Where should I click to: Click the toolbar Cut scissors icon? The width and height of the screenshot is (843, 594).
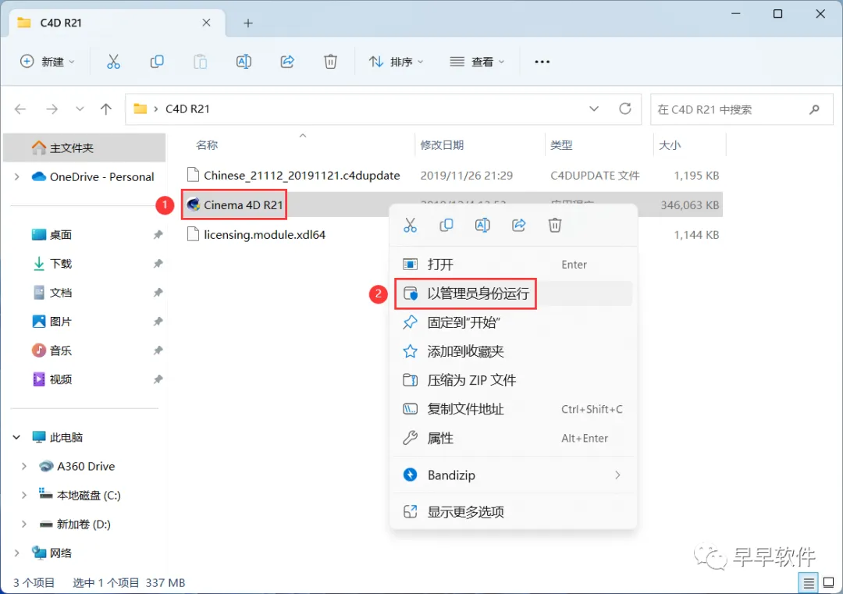click(113, 62)
